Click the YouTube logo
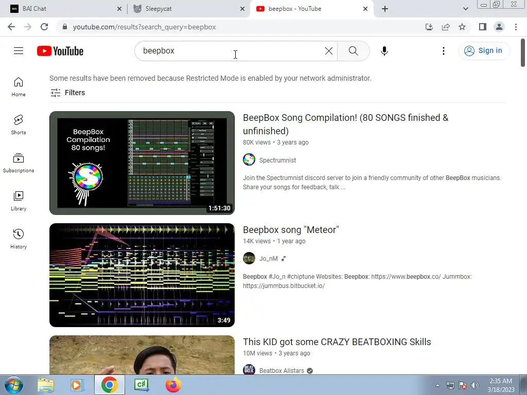 tap(60, 51)
